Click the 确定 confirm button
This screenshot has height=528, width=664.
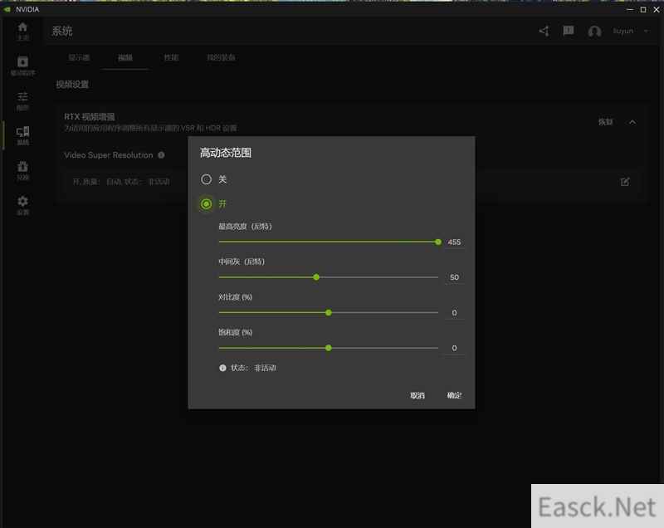click(454, 395)
